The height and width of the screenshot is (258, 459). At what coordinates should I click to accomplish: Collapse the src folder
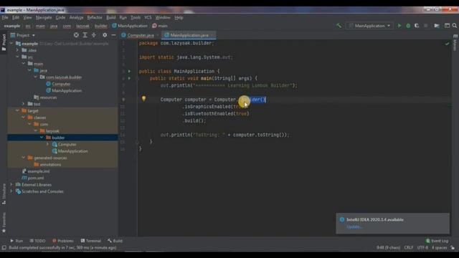[x=17, y=57]
